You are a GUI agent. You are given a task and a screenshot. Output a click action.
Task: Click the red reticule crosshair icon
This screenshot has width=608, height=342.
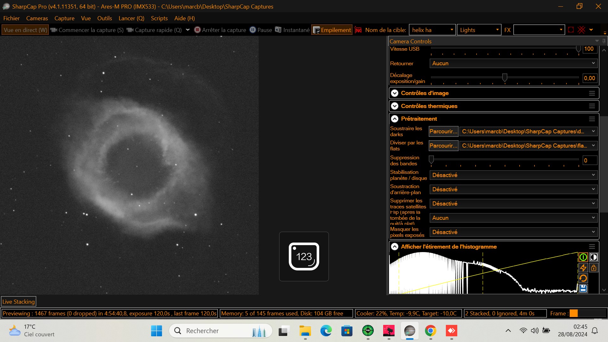[581, 30]
